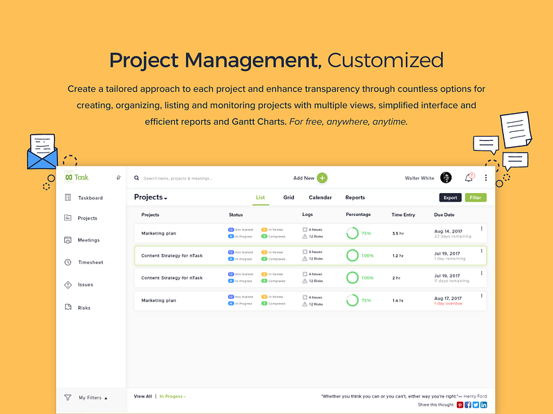
Task: Select the highlighted Content Strategy for nTask row
Action: pyautogui.click(x=310, y=255)
